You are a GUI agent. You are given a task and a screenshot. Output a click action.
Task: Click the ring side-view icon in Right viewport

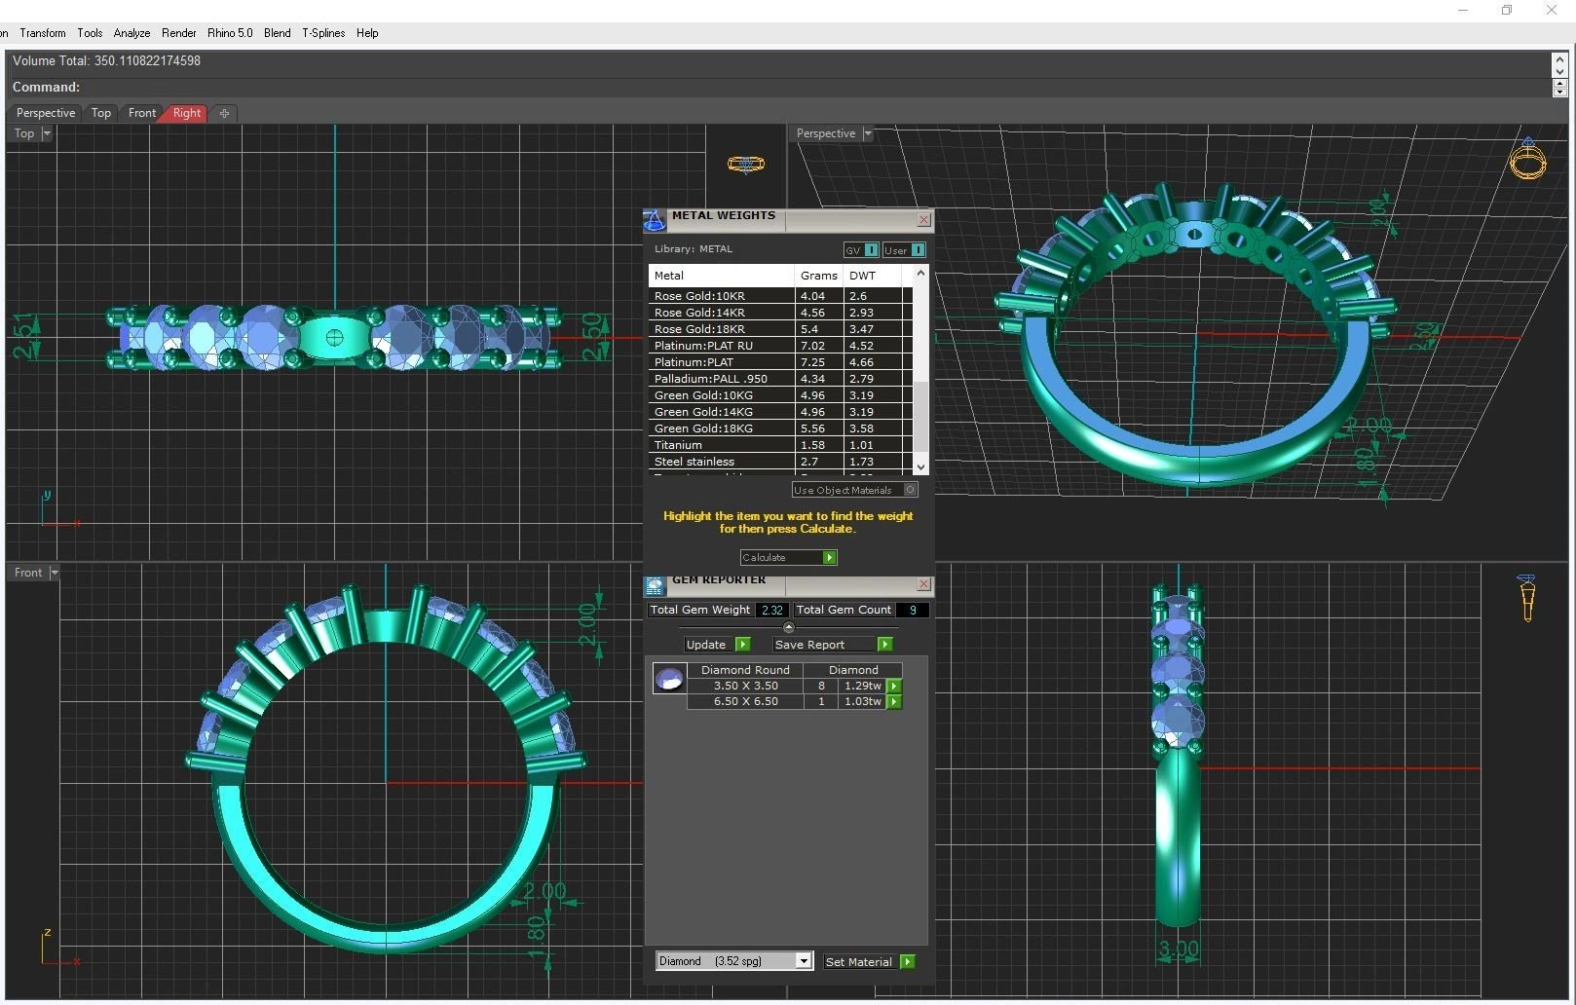1526,597
